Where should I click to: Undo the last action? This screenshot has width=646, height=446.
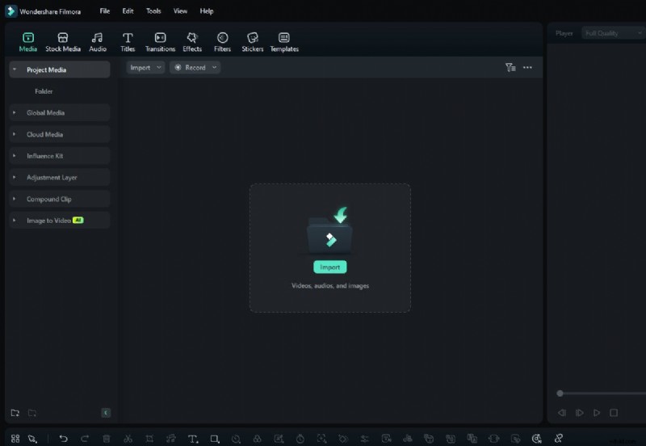64,439
